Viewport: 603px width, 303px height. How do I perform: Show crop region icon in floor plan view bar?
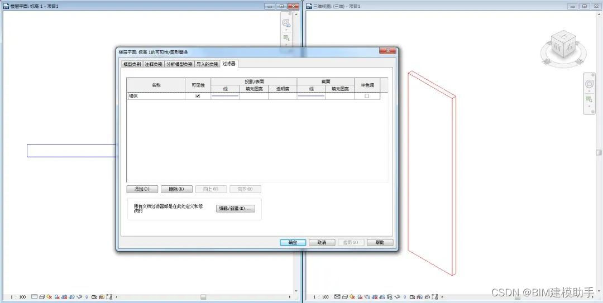coord(72,297)
